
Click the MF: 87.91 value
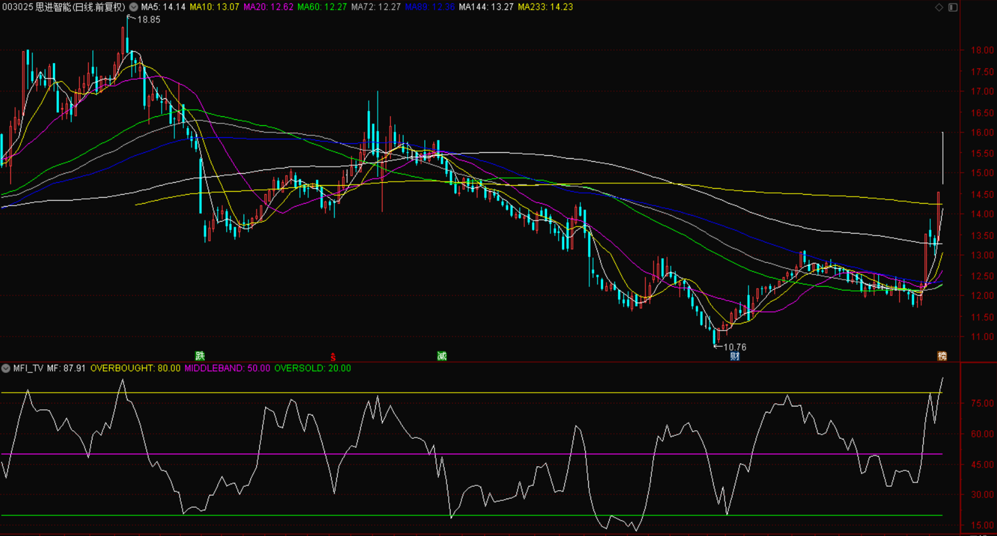click(x=66, y=368)
